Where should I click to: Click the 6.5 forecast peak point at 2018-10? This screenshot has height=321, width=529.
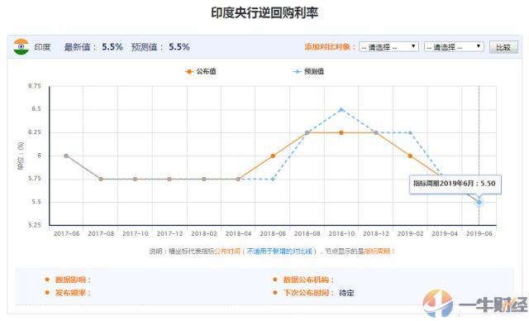click(341, 109)
